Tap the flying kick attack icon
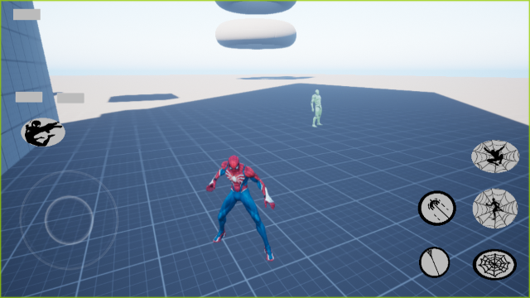 (43, 132)
